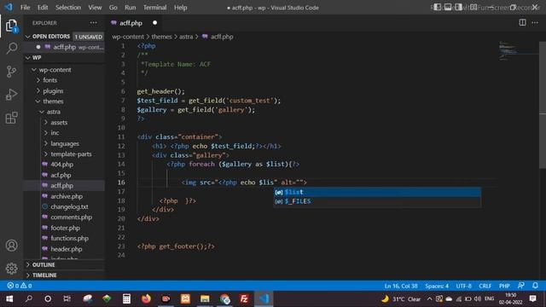
Task: Open the Extensions view
Action: coord(11,118)
